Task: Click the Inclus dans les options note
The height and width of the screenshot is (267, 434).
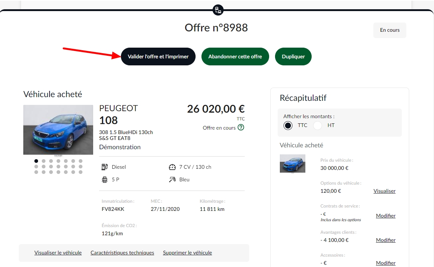Action: tap(341, 220)
